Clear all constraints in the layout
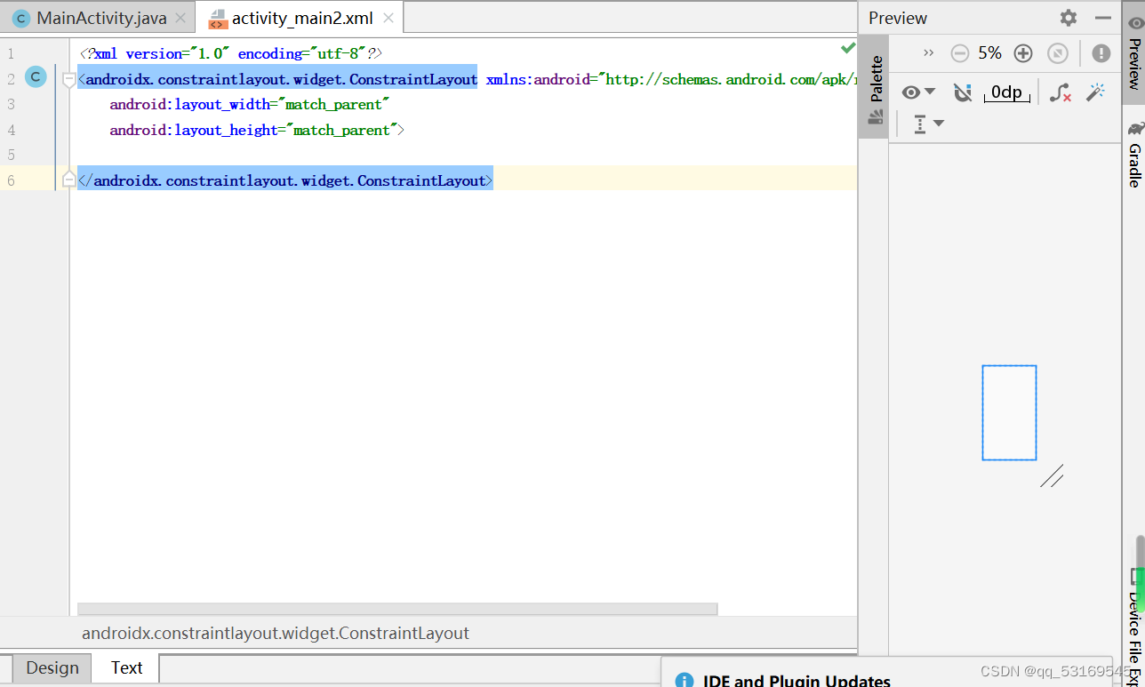The width and height of the screenshot is (1145, 687). click(1060, 92)
